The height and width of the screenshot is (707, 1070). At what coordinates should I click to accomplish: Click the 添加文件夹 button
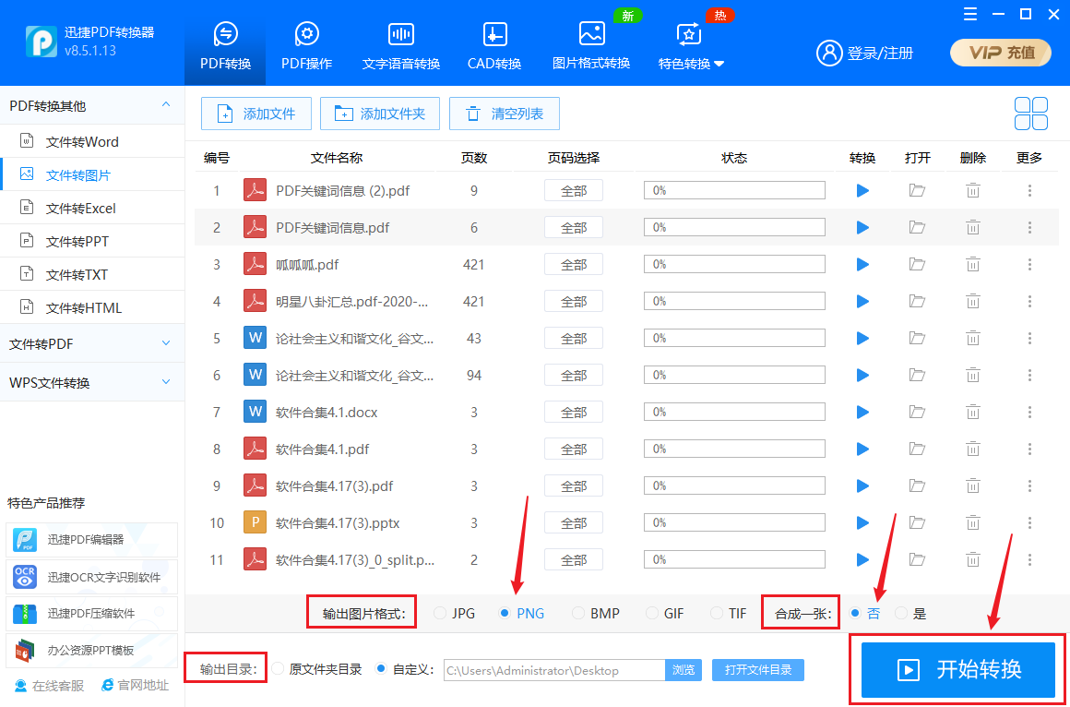coord(379,114)
